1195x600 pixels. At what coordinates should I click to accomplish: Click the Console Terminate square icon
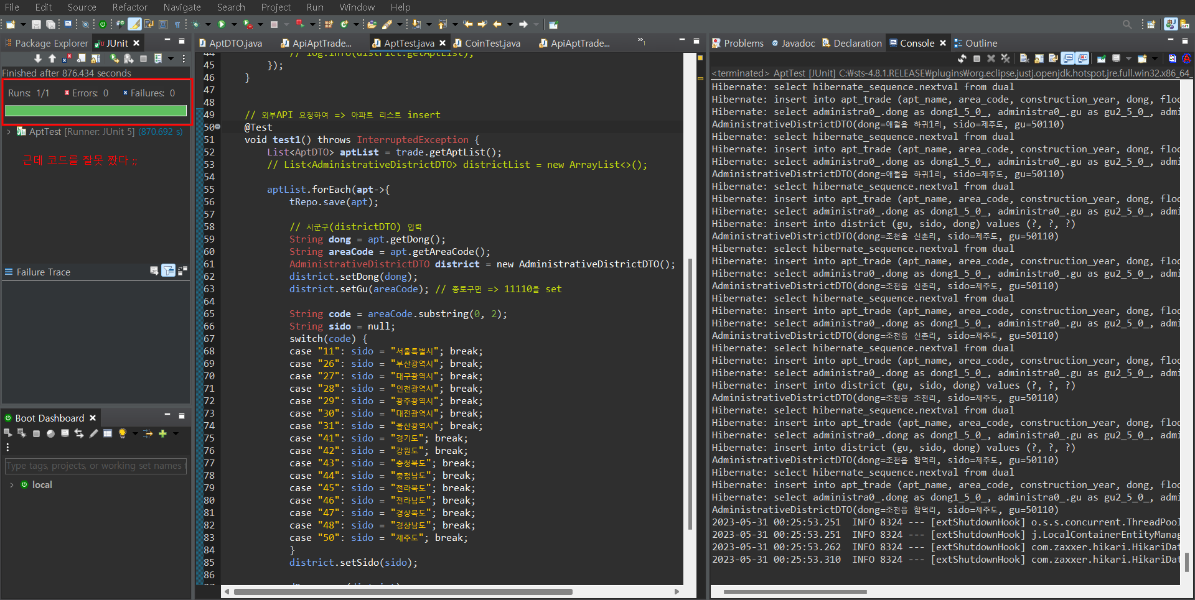(x=977, y=58)
